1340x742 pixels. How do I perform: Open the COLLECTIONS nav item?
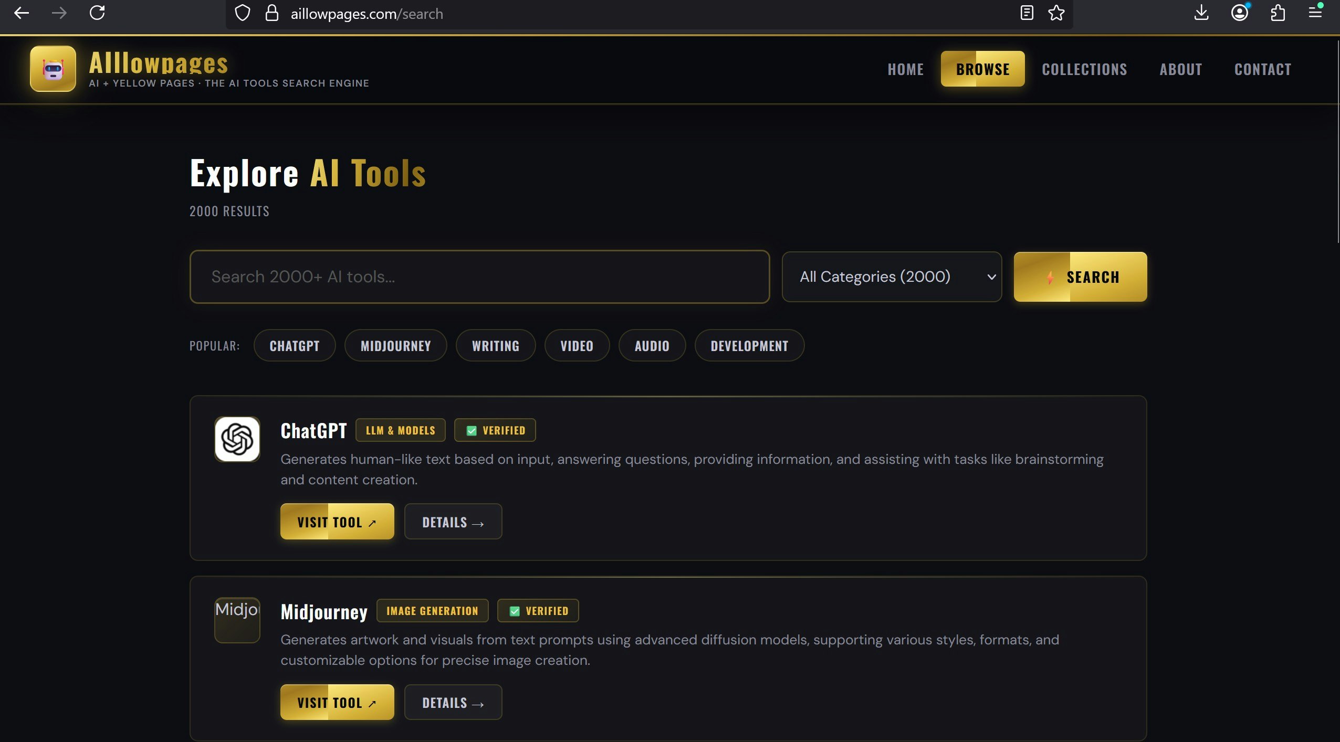coord(1085,69)
